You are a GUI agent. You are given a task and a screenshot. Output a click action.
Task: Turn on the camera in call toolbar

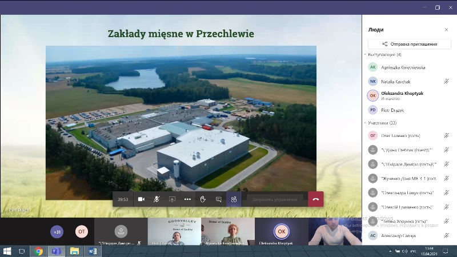pyautogui.click(x=141, y=199)
